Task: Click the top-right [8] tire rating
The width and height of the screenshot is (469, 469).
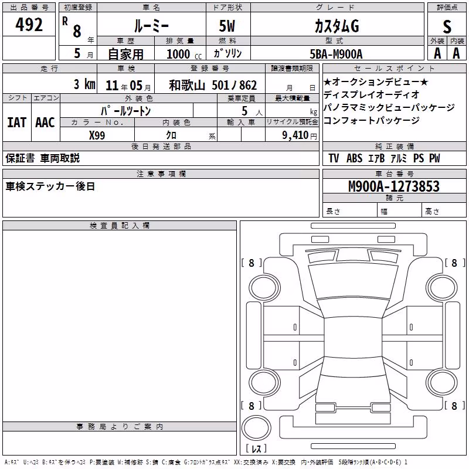Action: click(455, 263)
